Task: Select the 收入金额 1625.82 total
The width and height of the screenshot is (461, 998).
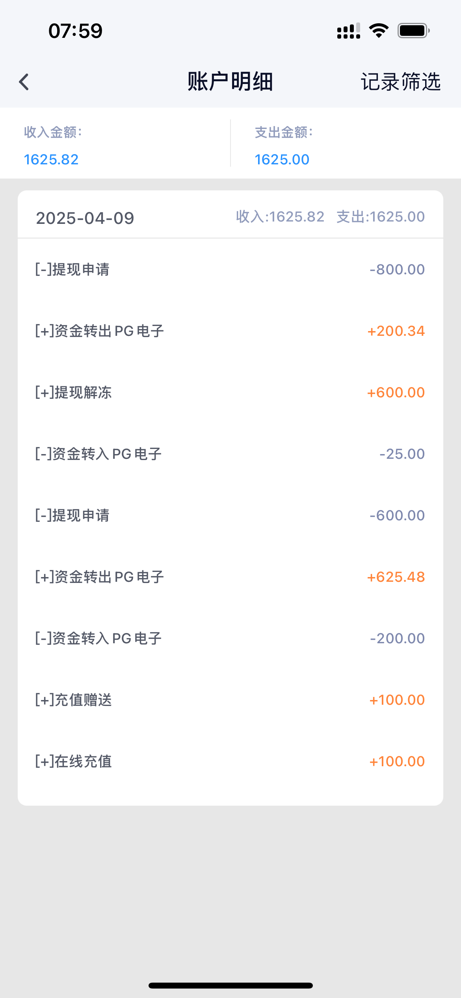Action: pyautogui.click(x=51, y=159)
